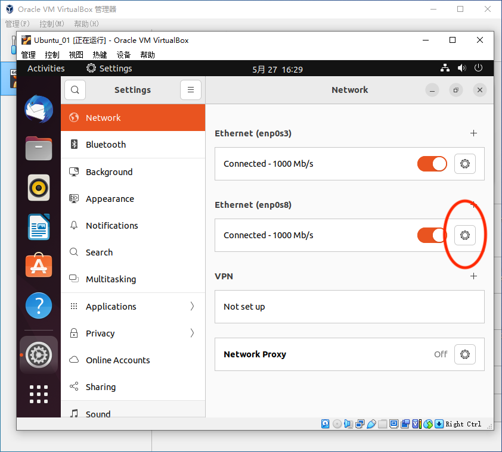Image resolution: width=502 pixels, height=452 pixels.
Task: Open the 帮助 menu in the Ubuntu_01 window
Action: click(x=147, y=55)
